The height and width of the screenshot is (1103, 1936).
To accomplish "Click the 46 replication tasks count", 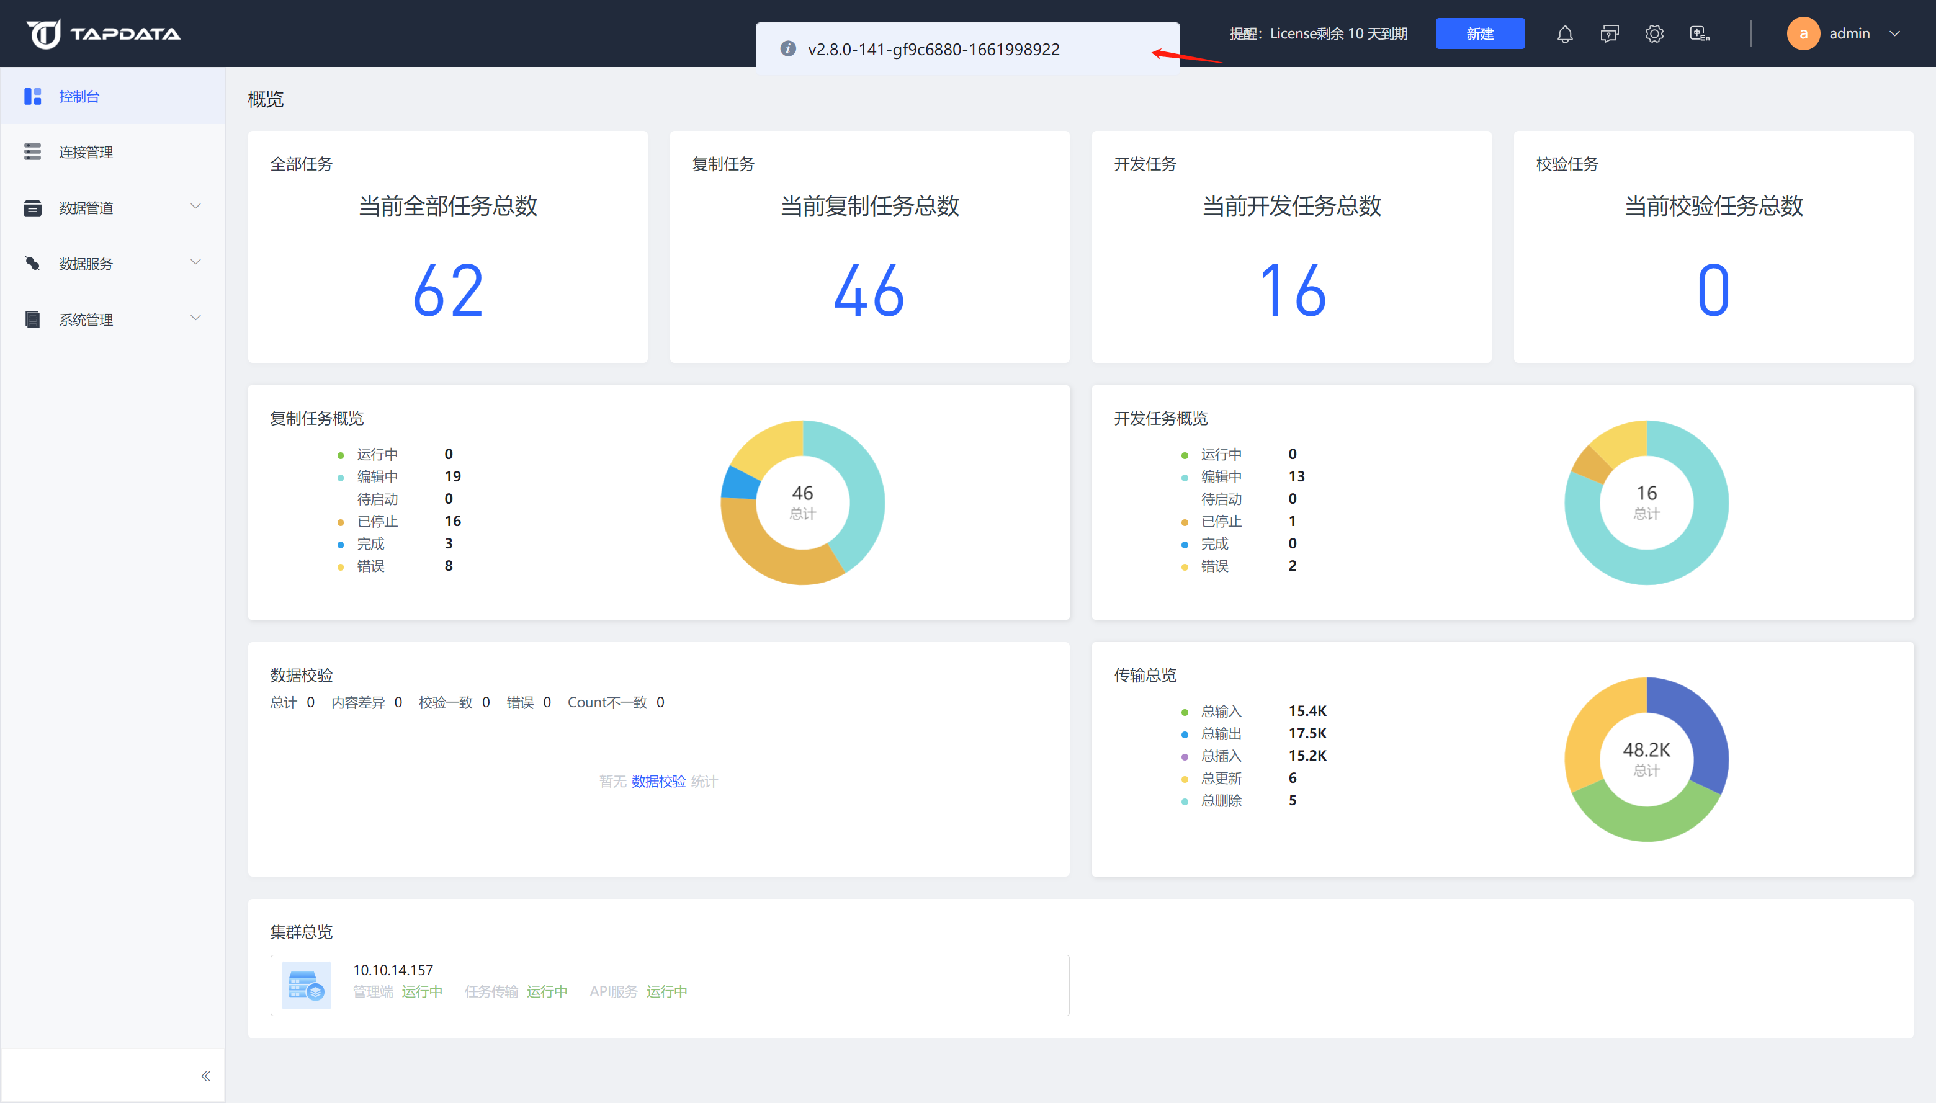I will [869, 290].
